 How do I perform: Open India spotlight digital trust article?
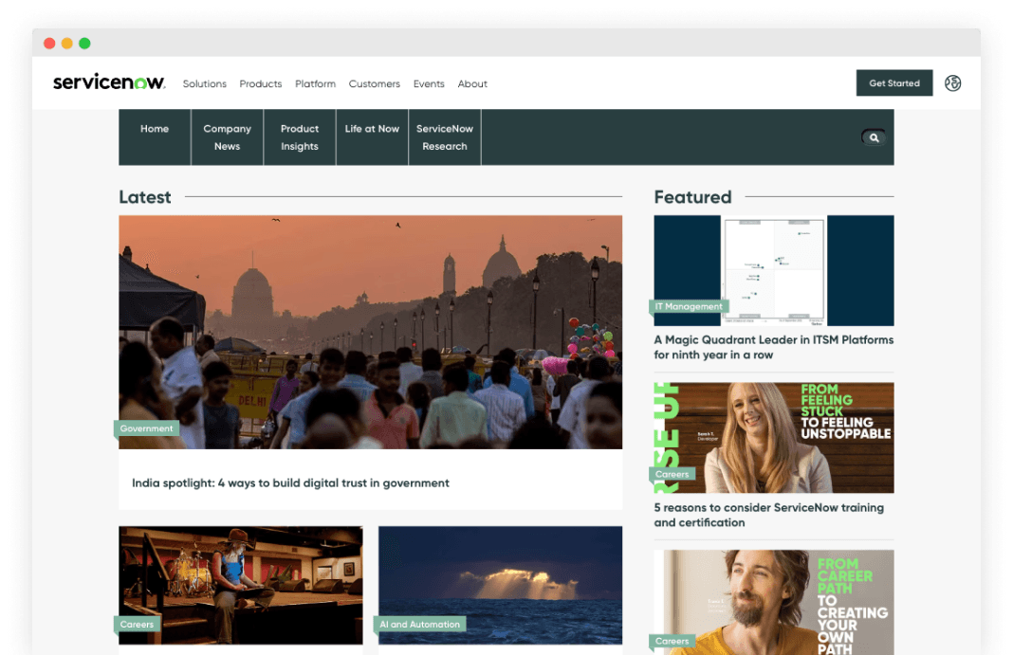[290, 482]
